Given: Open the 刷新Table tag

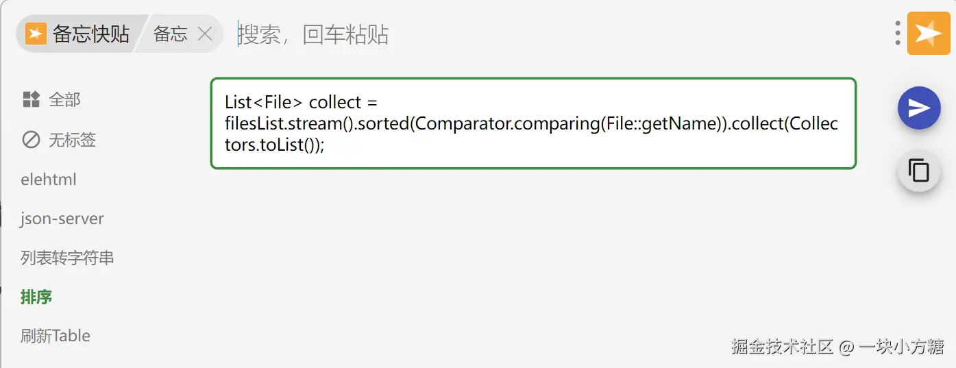Looking at the screenshot, I should tap(56, 336).
